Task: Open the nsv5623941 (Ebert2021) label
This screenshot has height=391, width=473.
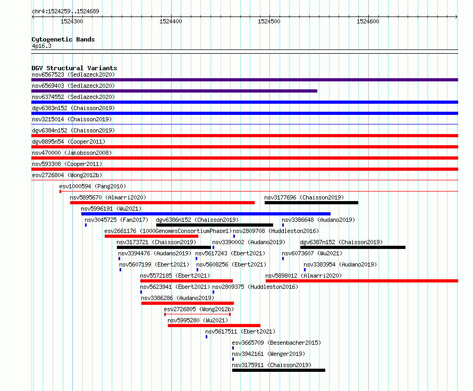Action: pos(175,287)
